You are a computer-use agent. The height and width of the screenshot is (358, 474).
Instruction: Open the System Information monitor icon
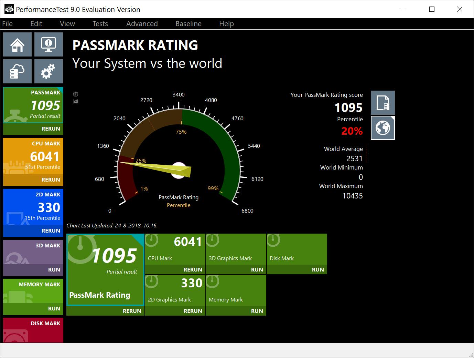pos(49,44)
